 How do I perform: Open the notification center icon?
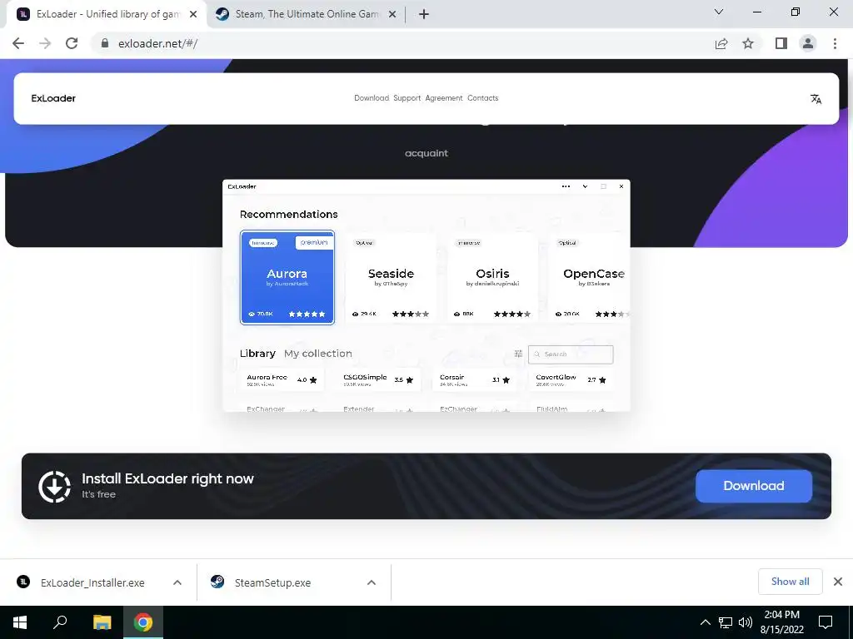coord(826,622)
